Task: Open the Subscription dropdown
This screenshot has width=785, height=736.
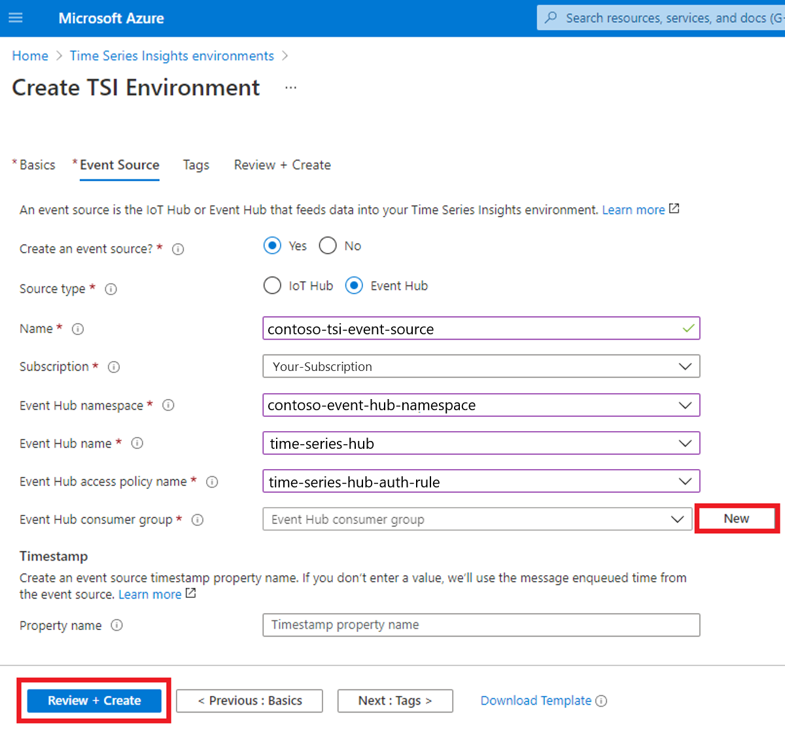Action: [x=481, y=366]
